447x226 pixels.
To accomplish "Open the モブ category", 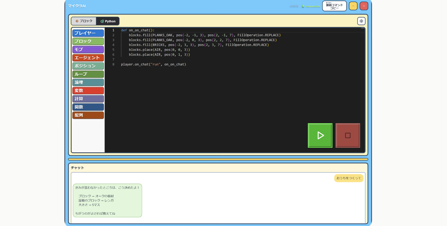I will (88, 50).
